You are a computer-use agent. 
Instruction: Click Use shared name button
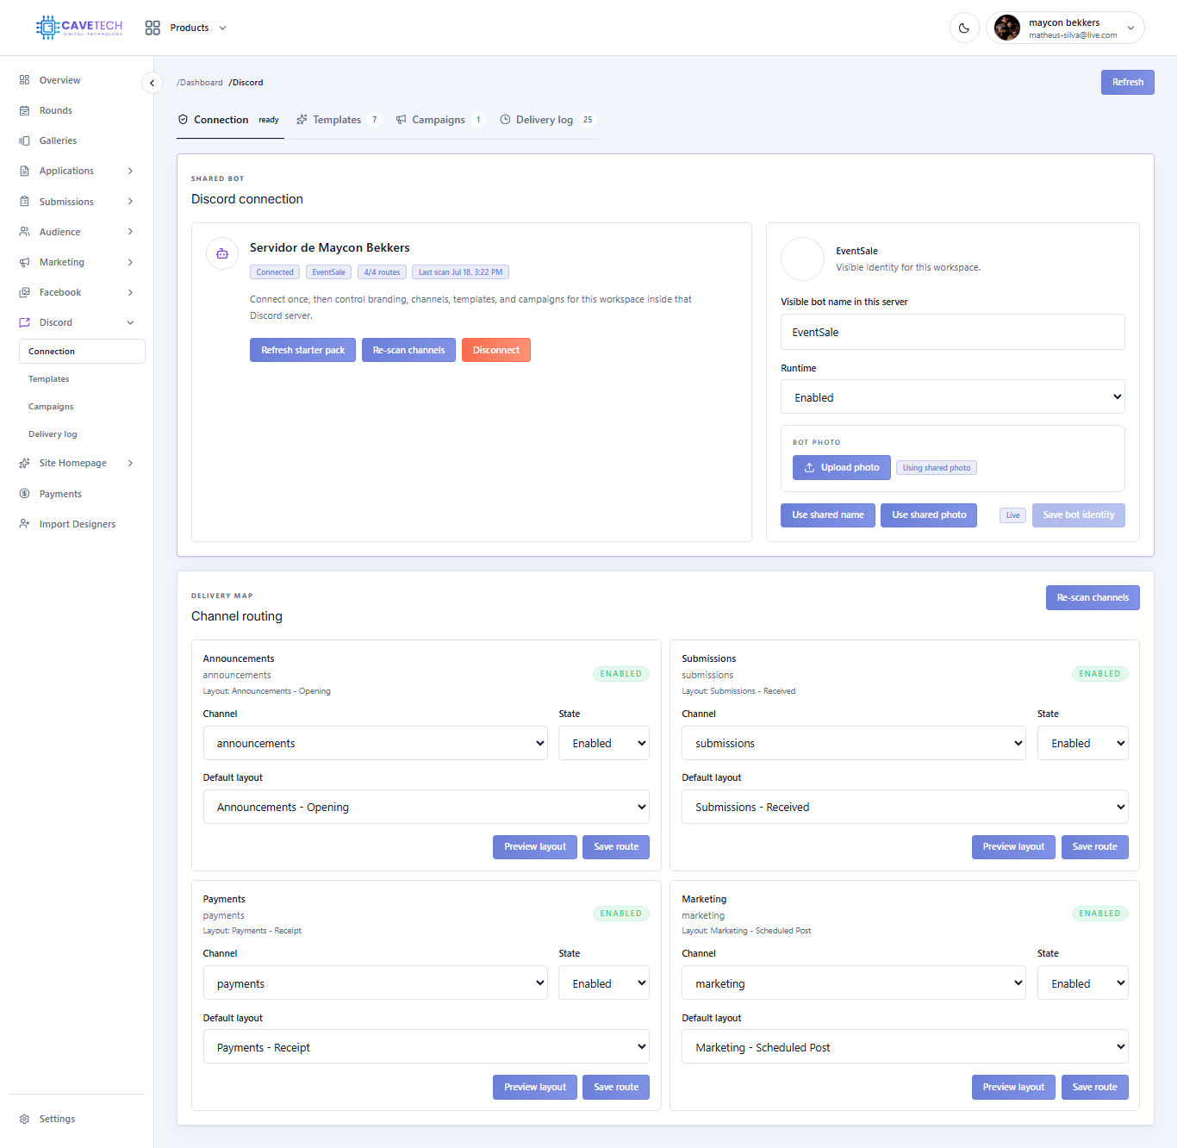click(828, 515)
